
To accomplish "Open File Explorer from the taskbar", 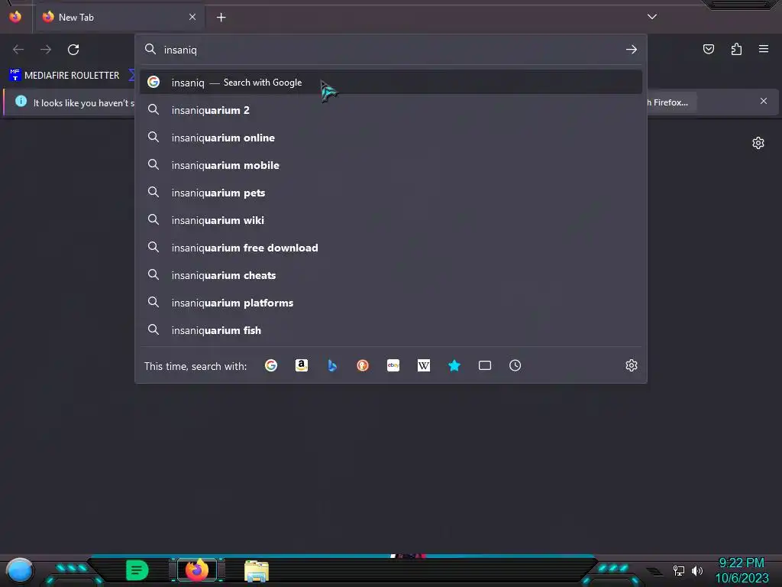I will (257, 571).
